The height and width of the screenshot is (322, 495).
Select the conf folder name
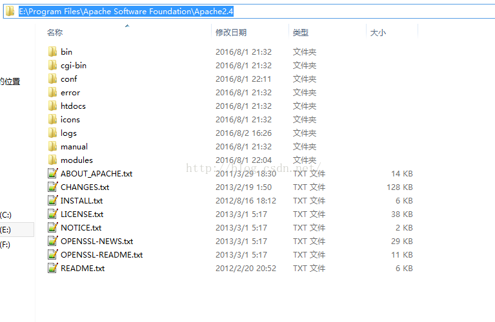69,79
